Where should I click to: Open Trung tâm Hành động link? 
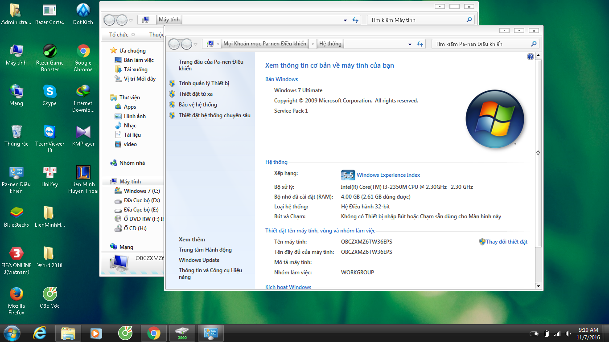point(205,250)
